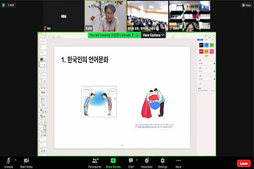Image resolution: width=254 pixels, height=169 pixels.
Task: Click the REC recording indicator
Action: 11,5
